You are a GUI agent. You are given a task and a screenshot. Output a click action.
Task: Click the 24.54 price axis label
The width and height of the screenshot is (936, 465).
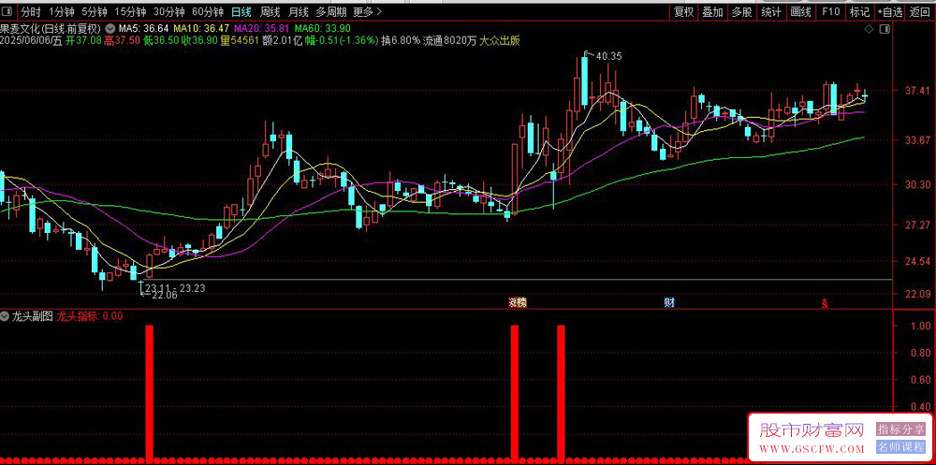917,261
